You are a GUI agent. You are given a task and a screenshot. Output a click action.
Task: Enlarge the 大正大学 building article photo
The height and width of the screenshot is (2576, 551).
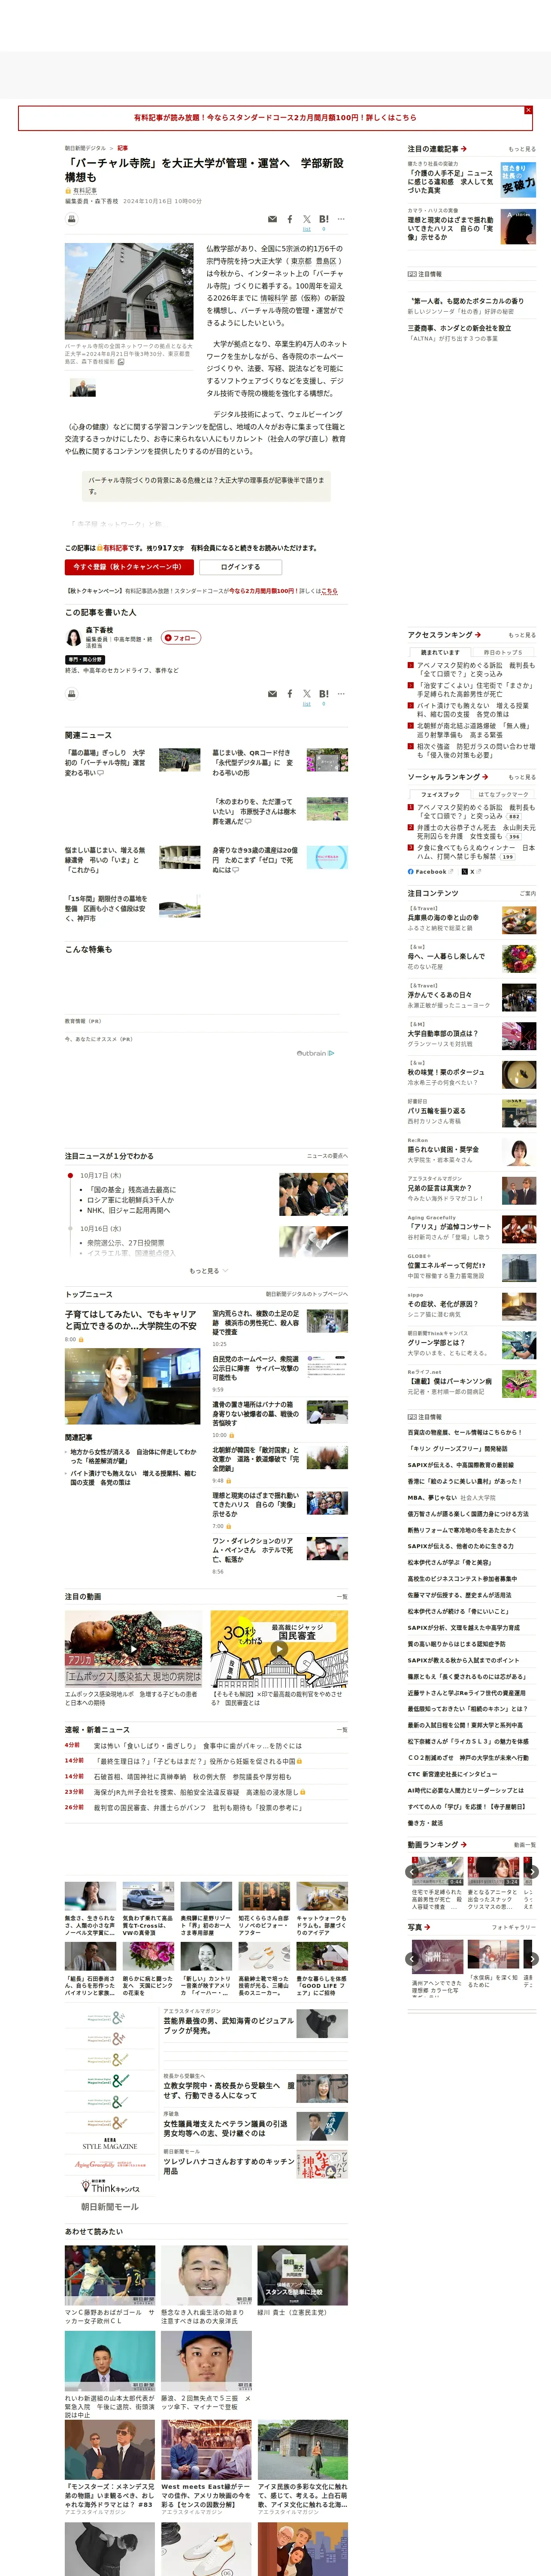129,292
